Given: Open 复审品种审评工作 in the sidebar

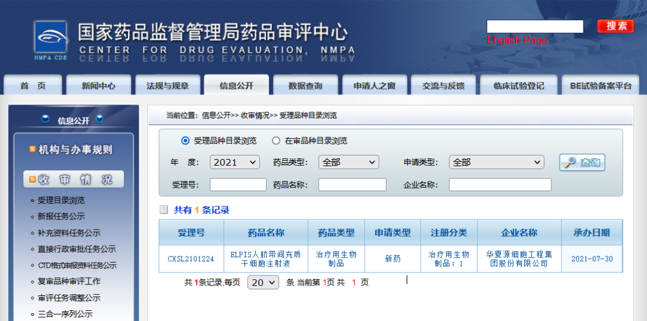Looking at the screenshot, I should (69, 282).
